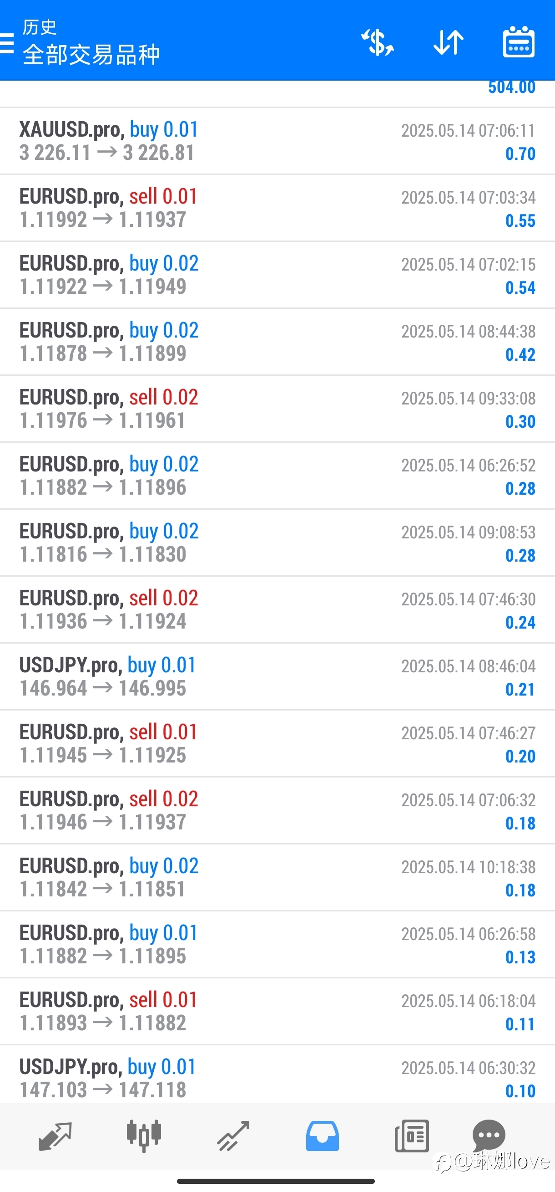Open the candlestick Chart tab

point(144,1136)
